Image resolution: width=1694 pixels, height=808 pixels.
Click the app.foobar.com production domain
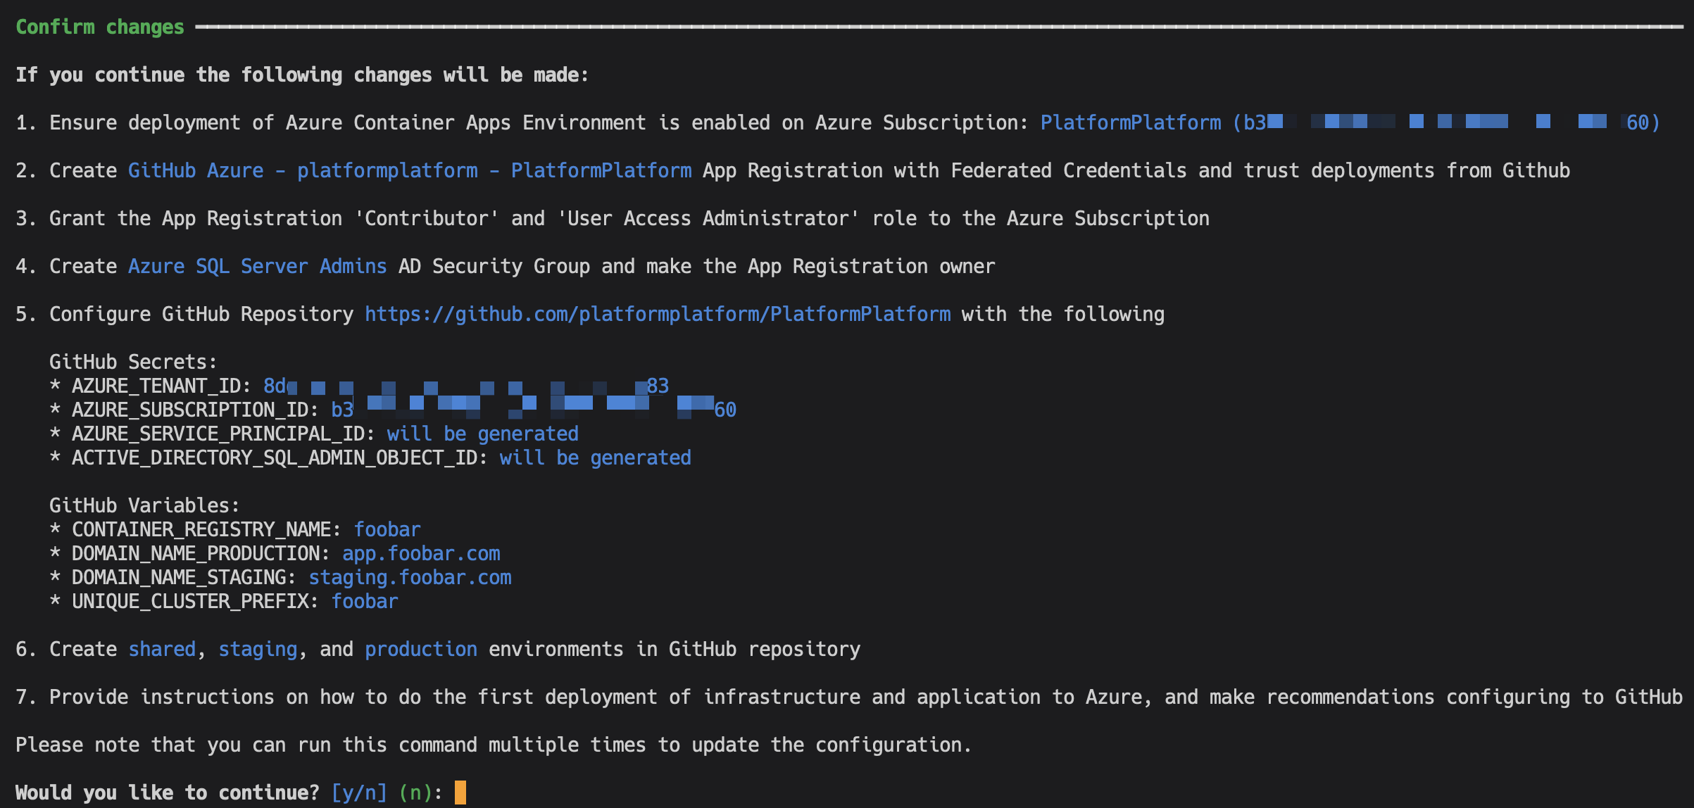click(420, 553)
